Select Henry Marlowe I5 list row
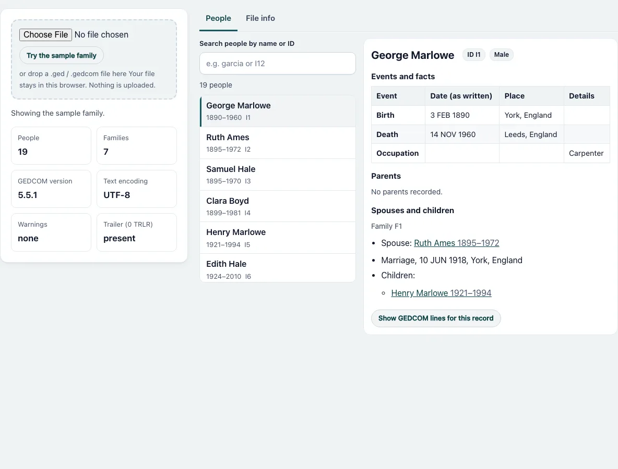 pos(278,238)
